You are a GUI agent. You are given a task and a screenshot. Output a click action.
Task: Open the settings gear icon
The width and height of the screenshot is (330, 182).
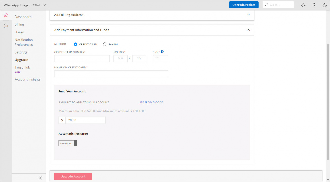(325, 5)
